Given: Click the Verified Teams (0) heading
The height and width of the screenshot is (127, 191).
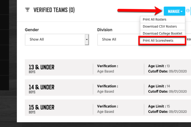Looking at the screenshot, I should point(54,10).
